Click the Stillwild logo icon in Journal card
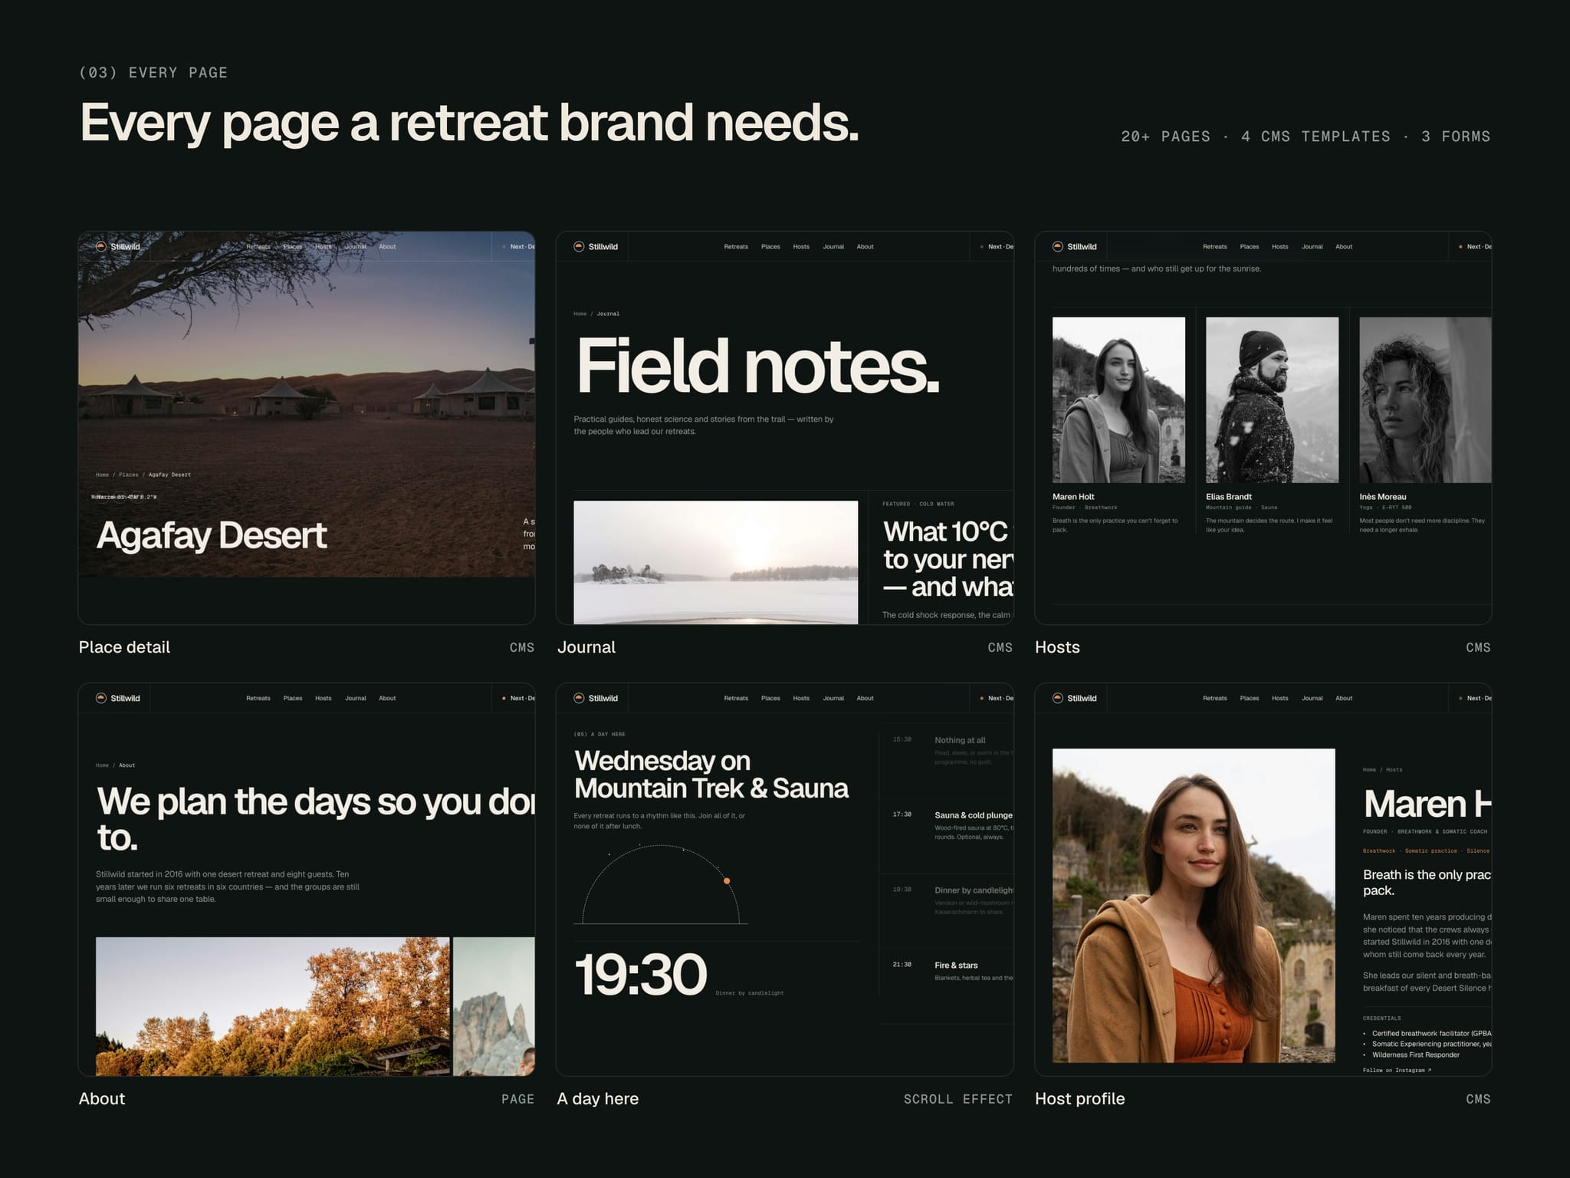This screenshot has height=1178, width=1570. coord(579,246)
